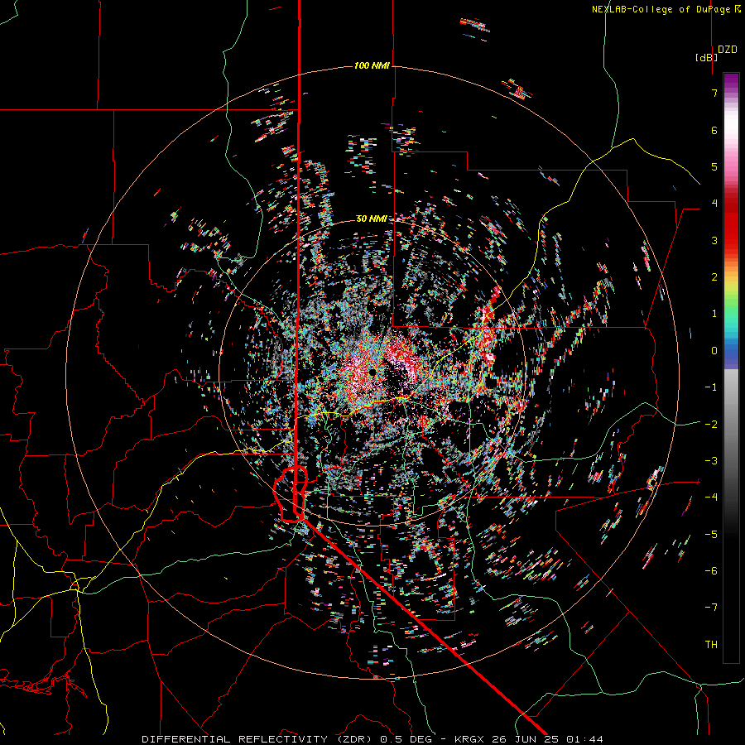
Task: Click the 4 value on the dB scale
Action: pyautogui.click(x=714, y=204)
